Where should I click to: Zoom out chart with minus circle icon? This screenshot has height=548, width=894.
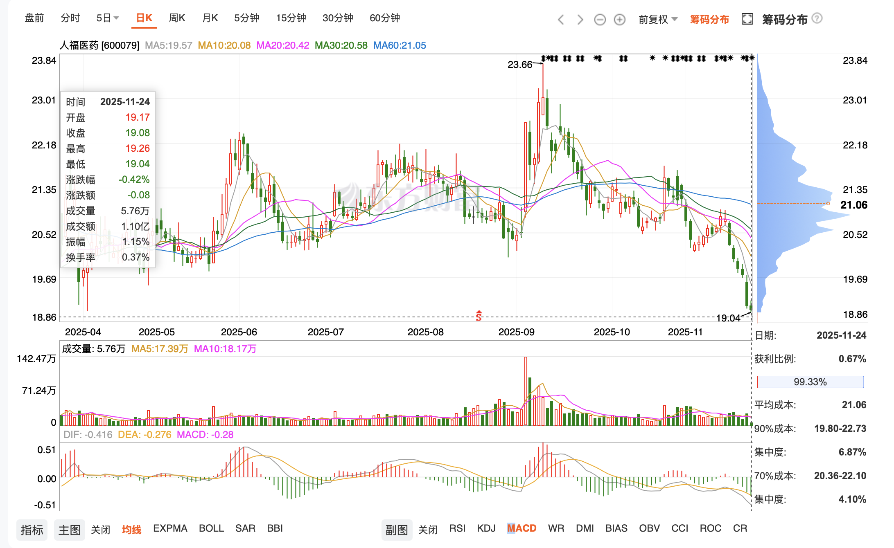pyautogui.click(x=600, y=19)
